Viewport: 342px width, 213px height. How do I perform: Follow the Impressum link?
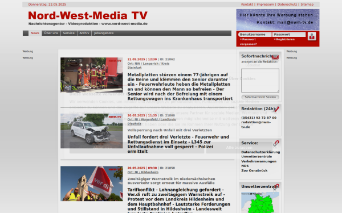click(265, 5)
